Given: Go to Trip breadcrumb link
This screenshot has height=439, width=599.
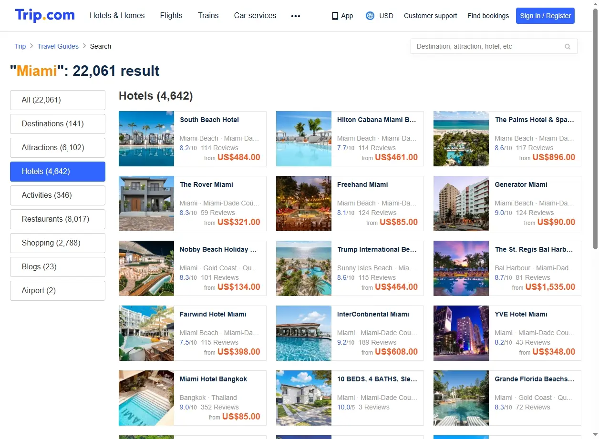Looking at the screenshot, I should [x=20, y=46].
